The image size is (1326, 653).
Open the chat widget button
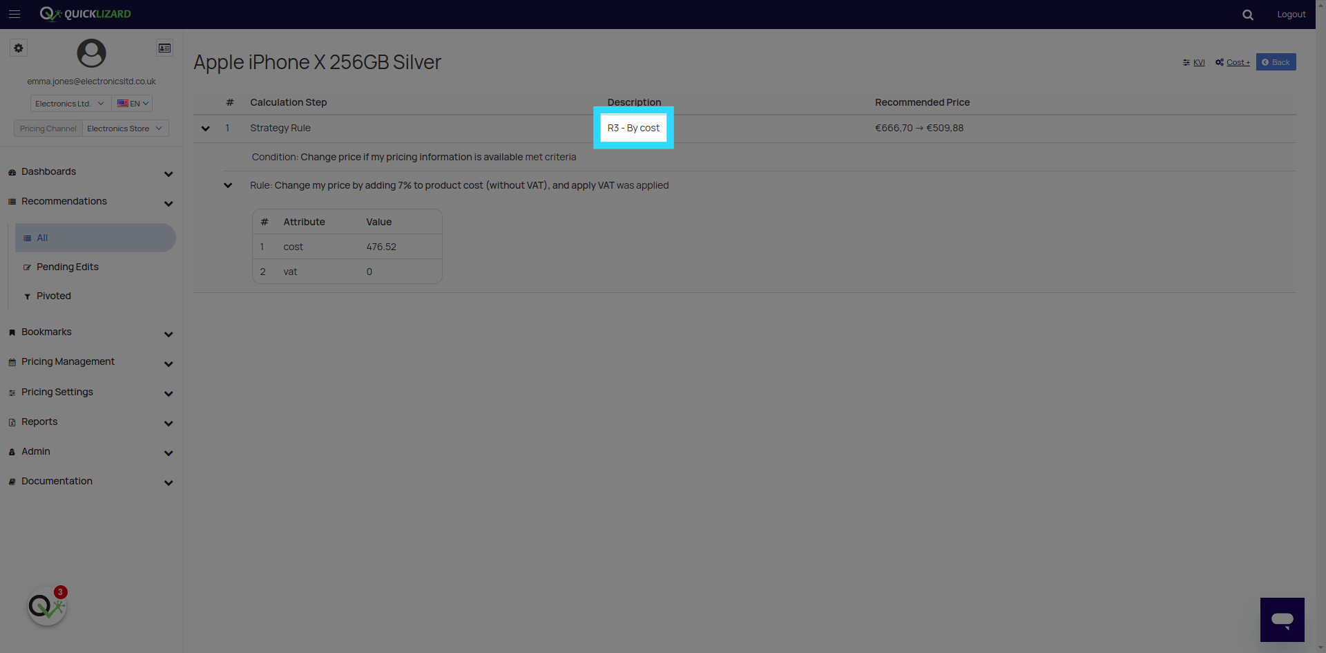coord(1282,620)
